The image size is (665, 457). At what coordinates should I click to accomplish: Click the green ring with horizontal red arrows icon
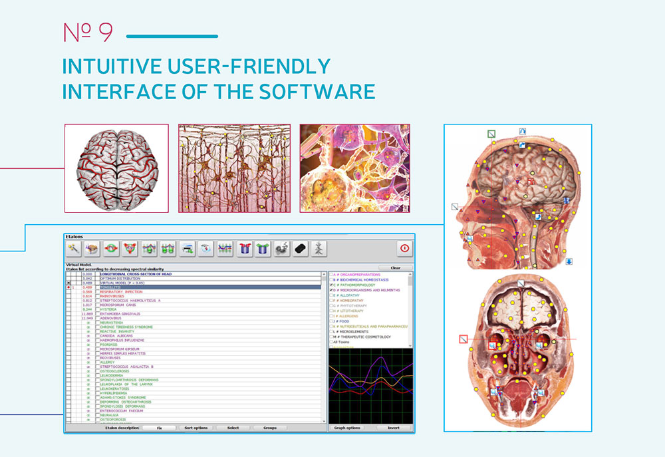click(x=111, y=249)
